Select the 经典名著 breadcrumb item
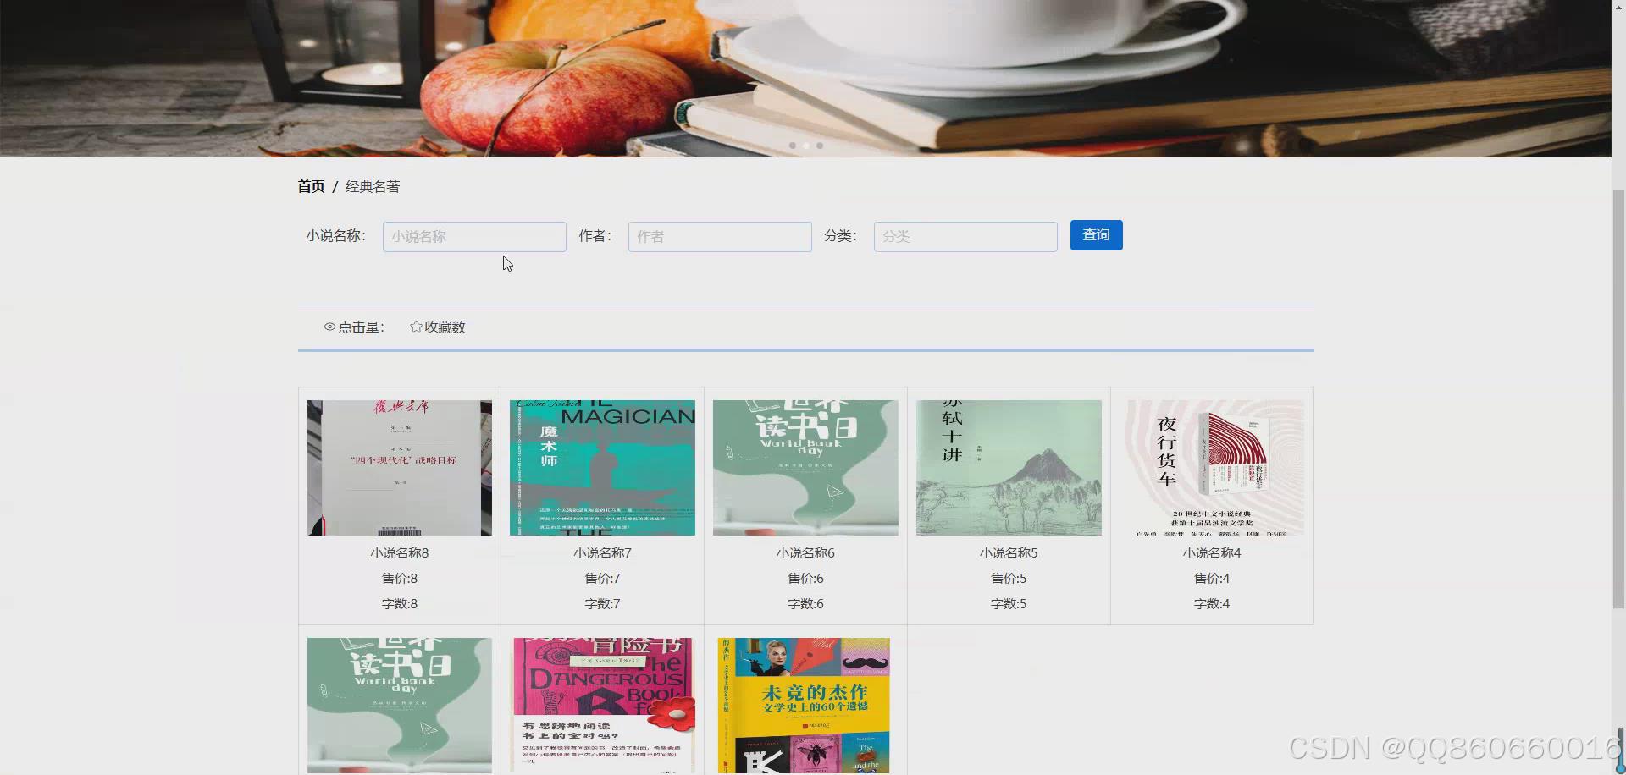 click(372, 186)
